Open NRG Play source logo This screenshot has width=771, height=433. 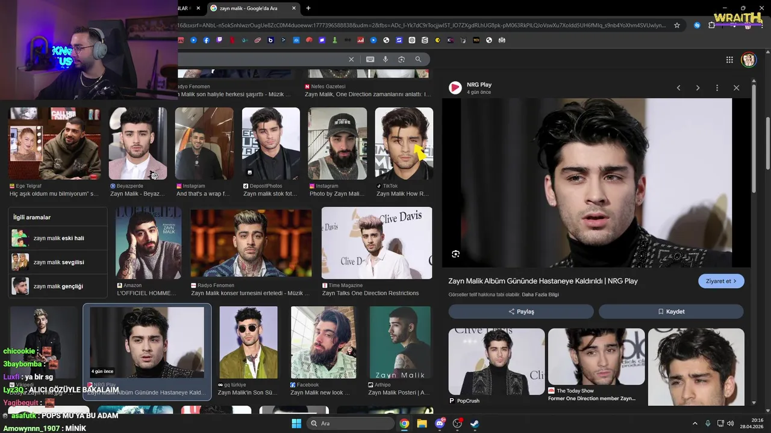[455, 88]
